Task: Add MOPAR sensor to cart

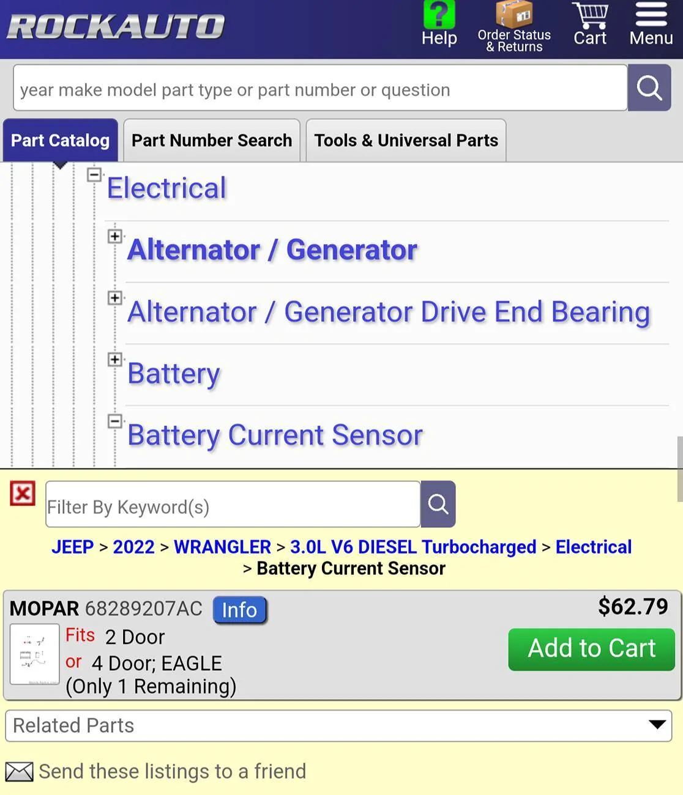Action: point(591,649)
